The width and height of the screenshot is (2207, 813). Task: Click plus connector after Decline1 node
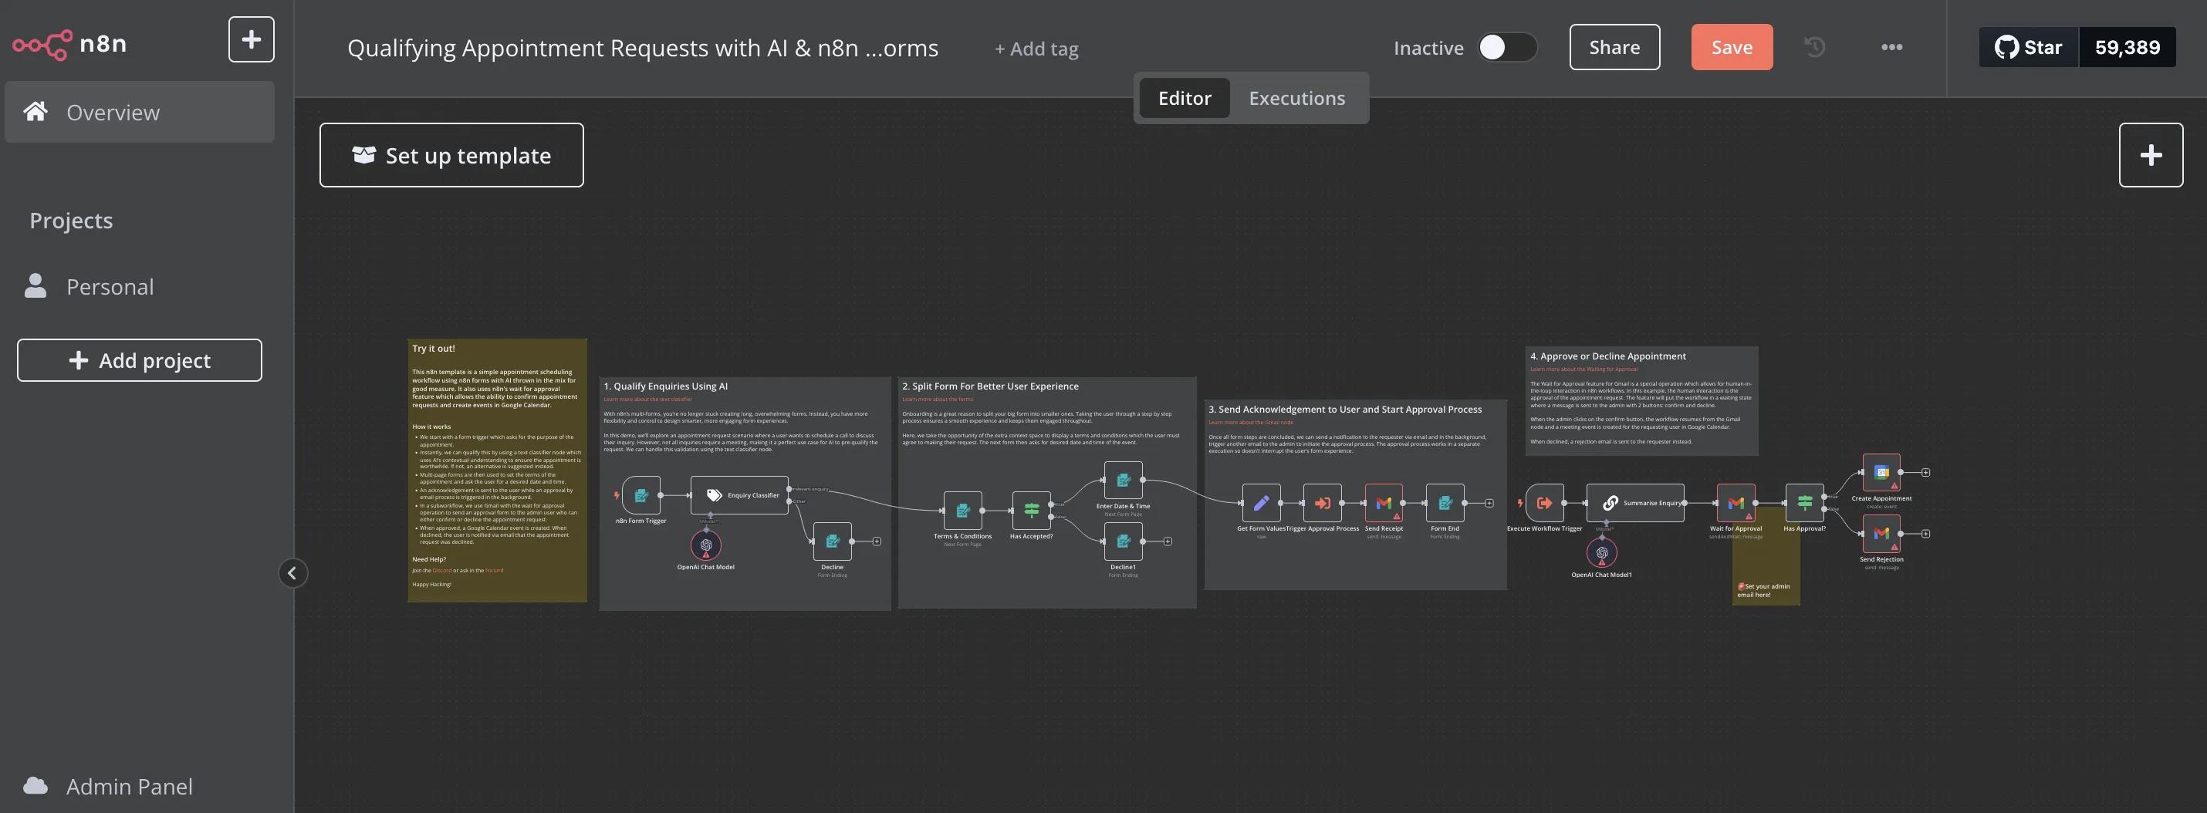click(x=1168, y=541)
